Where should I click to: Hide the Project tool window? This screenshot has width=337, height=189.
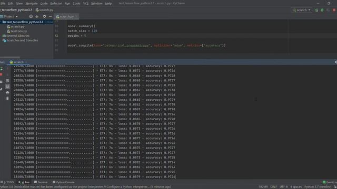[51, 16]
